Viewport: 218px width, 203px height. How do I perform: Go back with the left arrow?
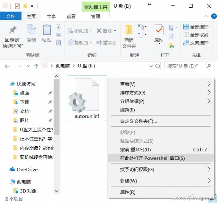(x=7, y=66)
